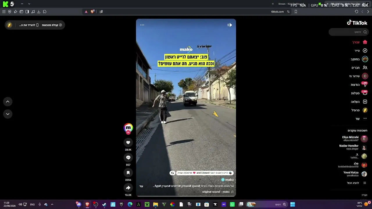Open the Windows Start button
Viewport: 372px width, 209px height.
[x=293, y=204]
